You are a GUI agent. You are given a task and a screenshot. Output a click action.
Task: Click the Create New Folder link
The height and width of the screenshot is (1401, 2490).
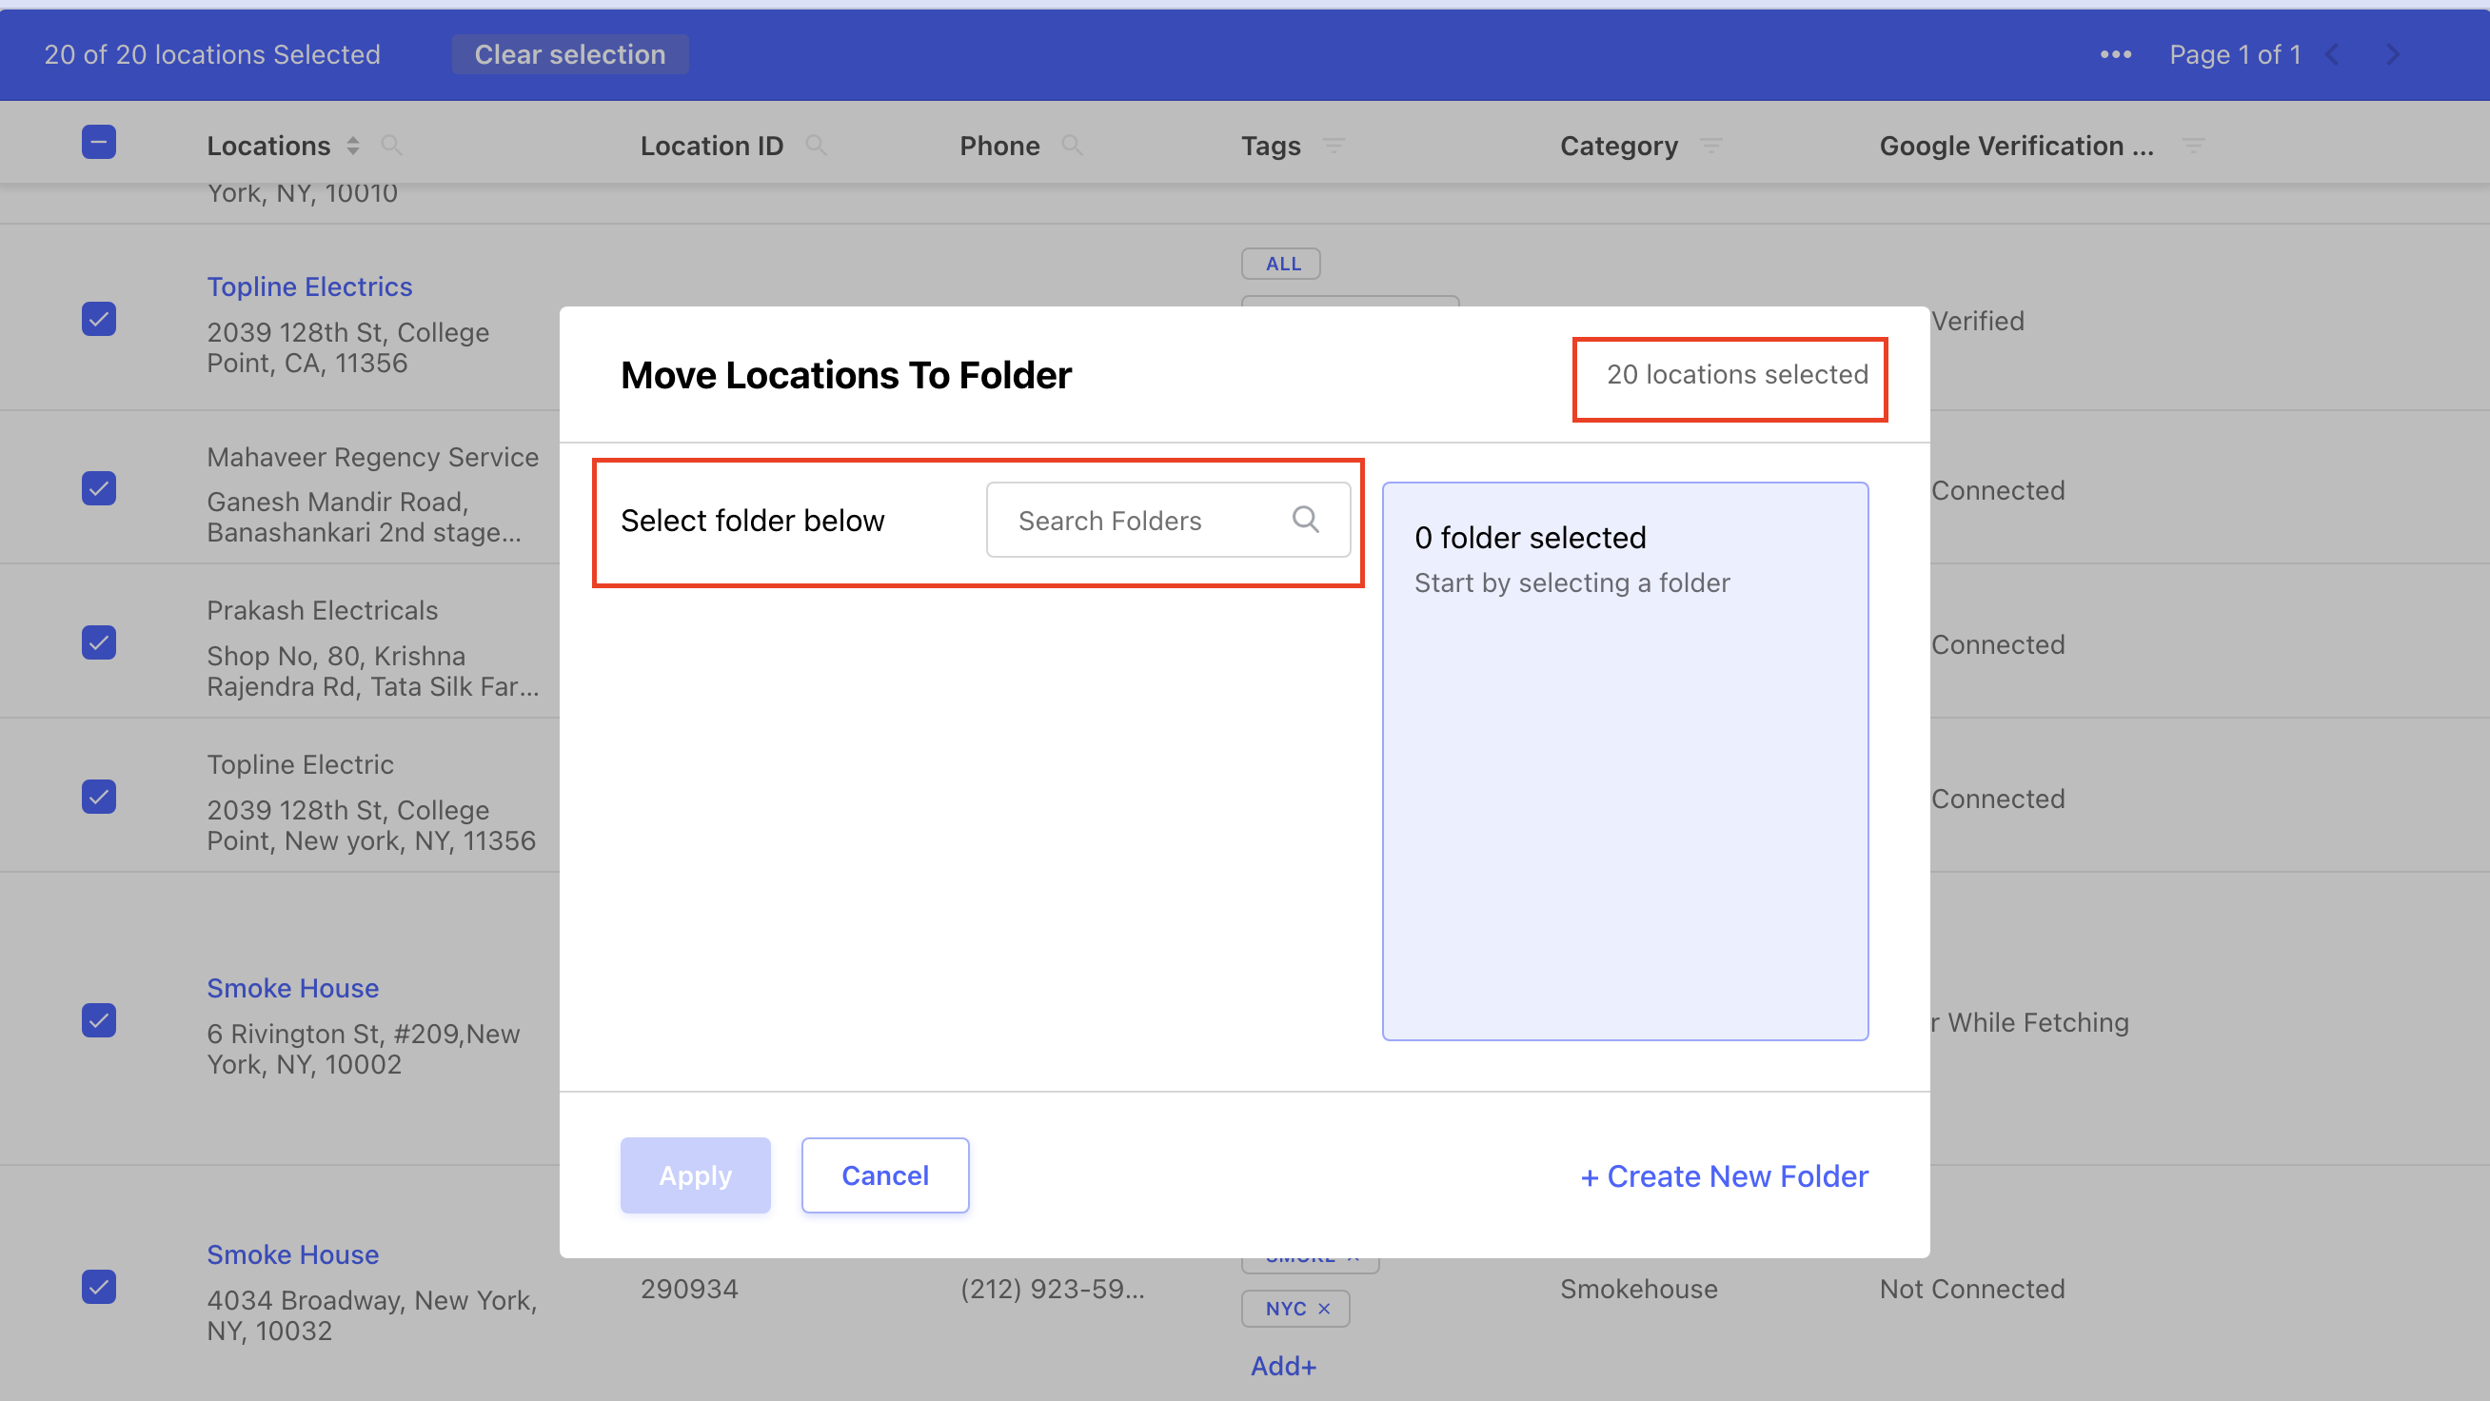[1724, 1175]
